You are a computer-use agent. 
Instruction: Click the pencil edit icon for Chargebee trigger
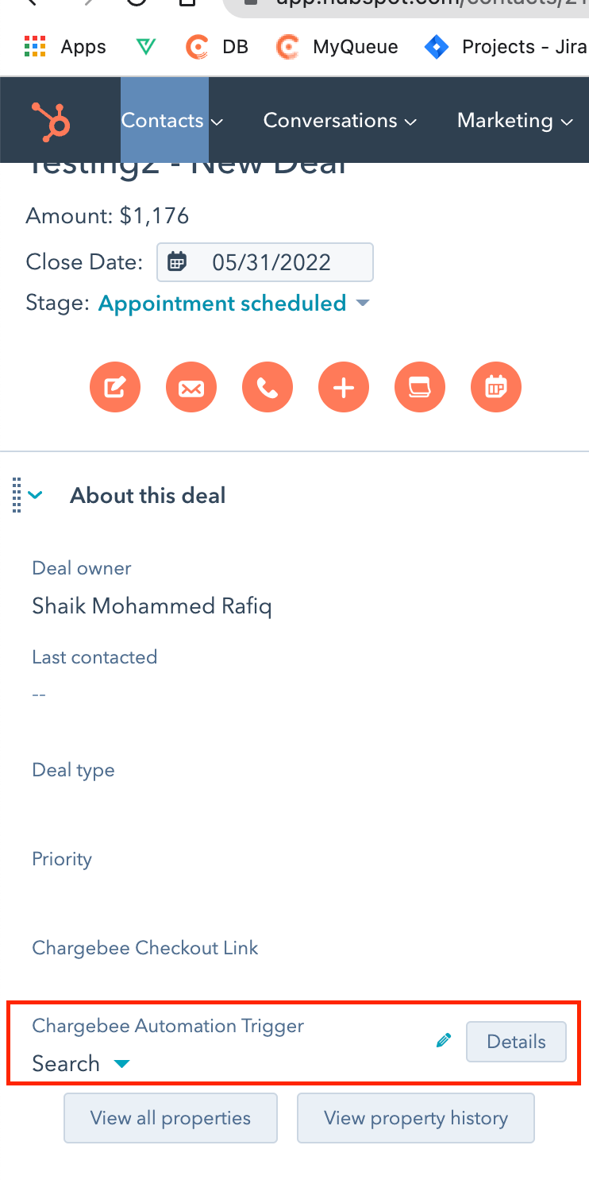click(x=444, y=1040)
